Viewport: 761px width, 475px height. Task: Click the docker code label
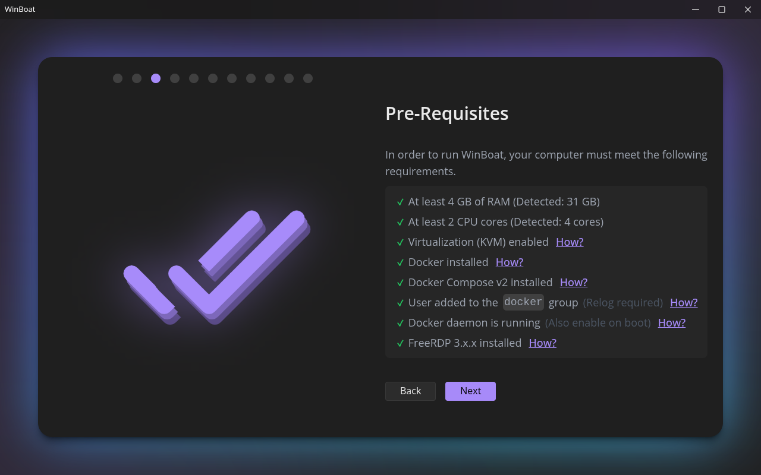523,302
